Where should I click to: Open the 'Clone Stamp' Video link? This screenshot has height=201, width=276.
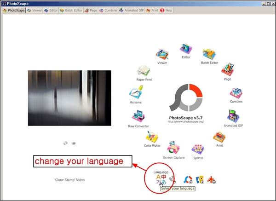[69, 180]
